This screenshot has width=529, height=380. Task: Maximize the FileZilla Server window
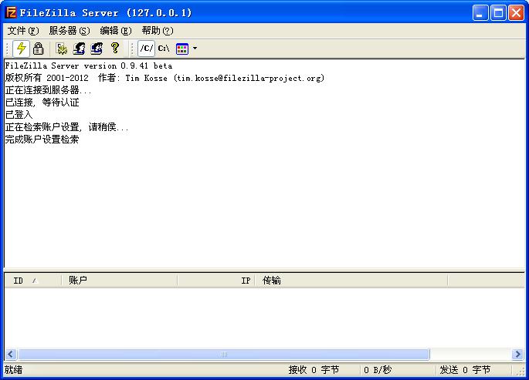[x=498, y=13]
